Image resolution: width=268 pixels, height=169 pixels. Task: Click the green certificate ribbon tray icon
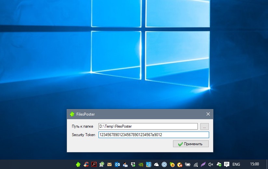point(102,164)
